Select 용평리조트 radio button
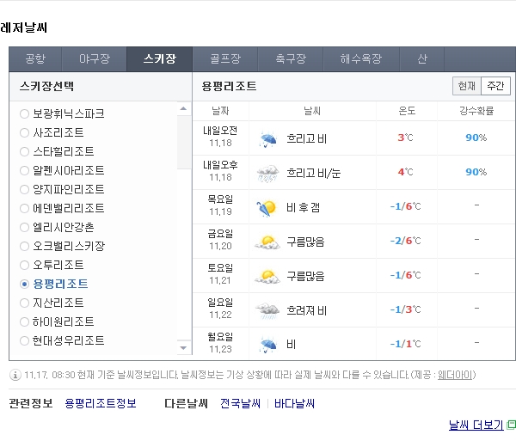Image resolution: width=516 pixels, height=447 pixels. pyautogui.click(x=24, y=284)
